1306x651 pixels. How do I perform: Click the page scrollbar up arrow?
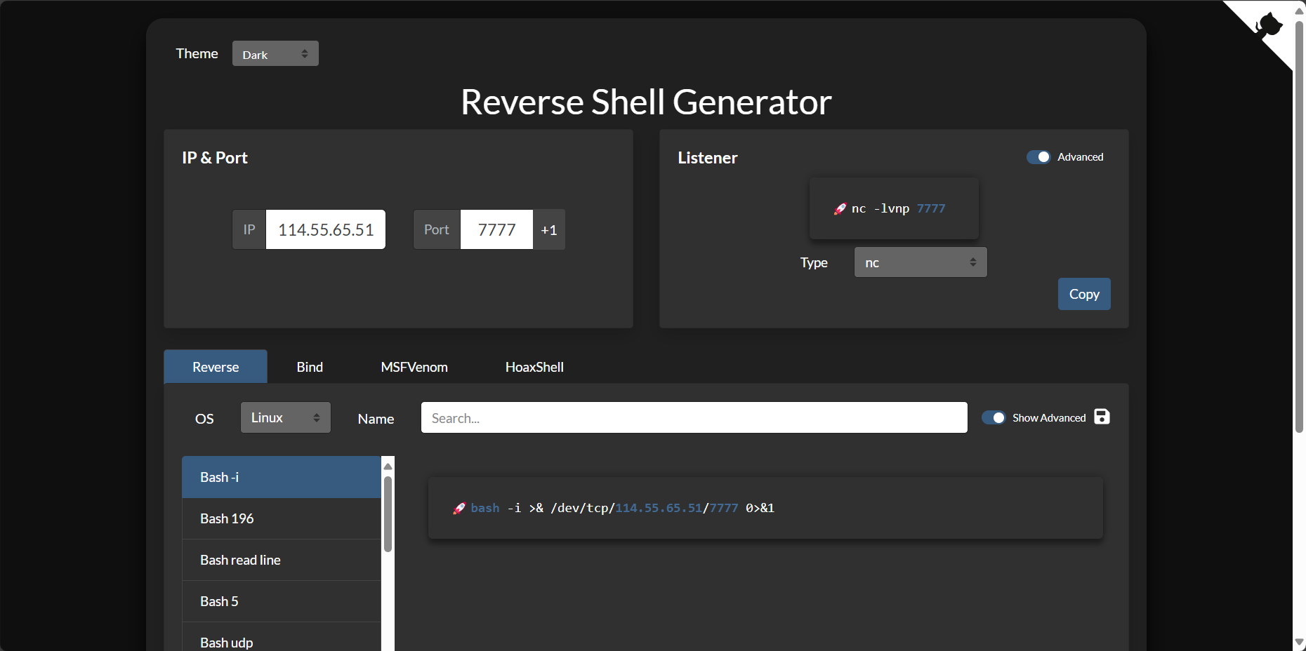pos(1299,11)
